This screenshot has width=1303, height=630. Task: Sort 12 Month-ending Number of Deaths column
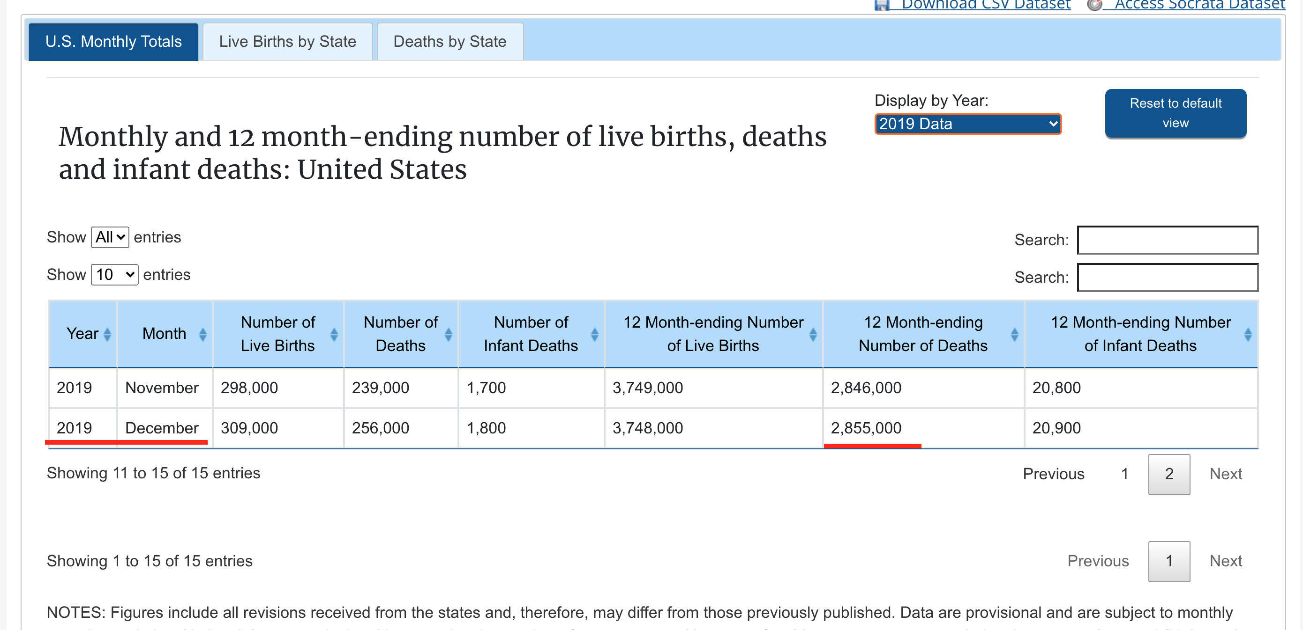(1014, 334)
